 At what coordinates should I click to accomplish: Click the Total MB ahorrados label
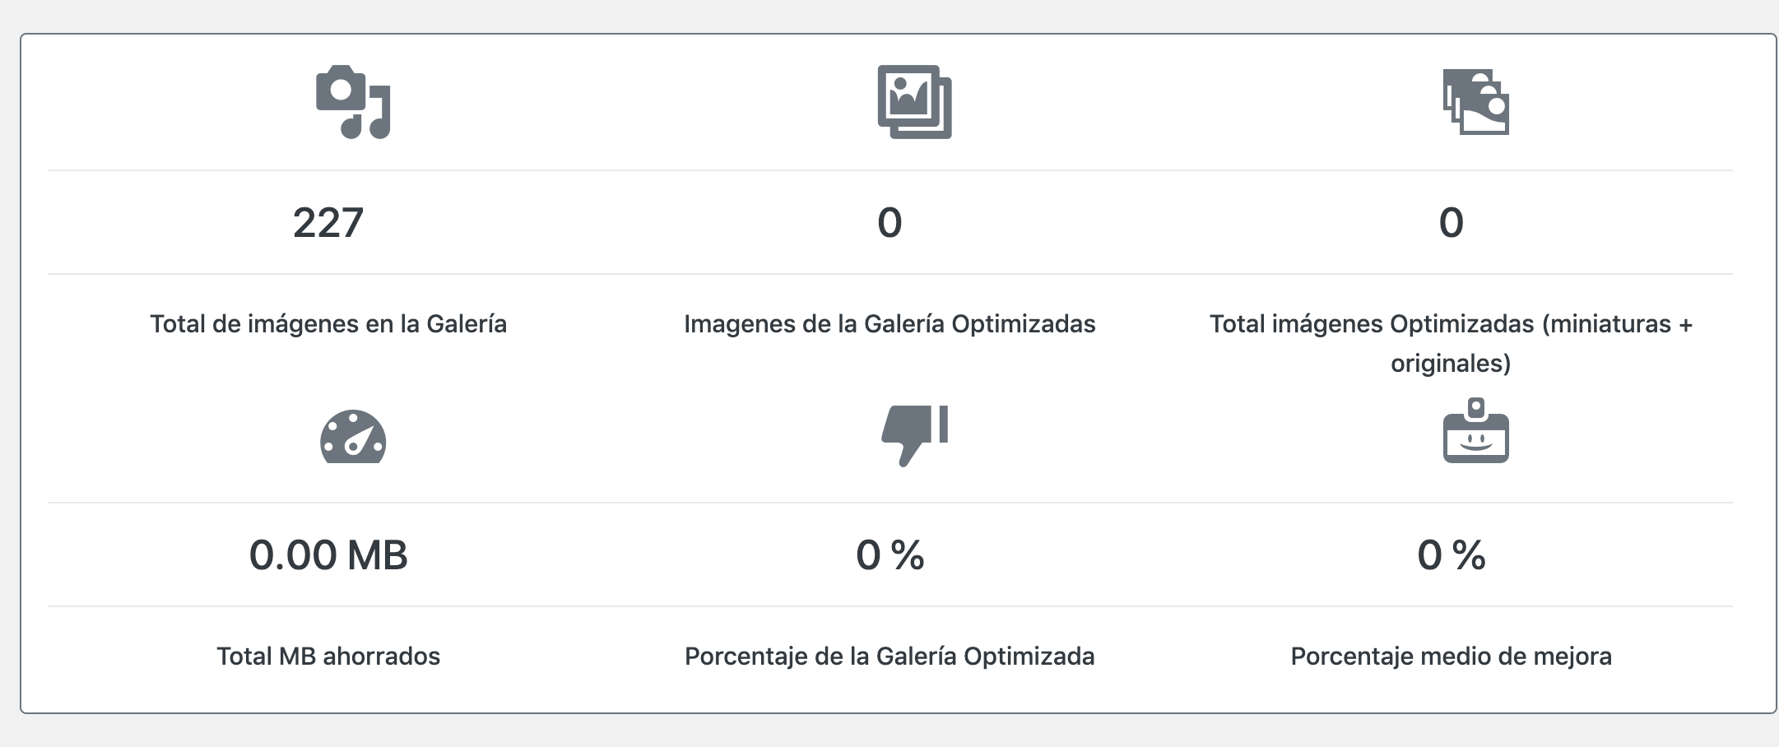point(328,657)
